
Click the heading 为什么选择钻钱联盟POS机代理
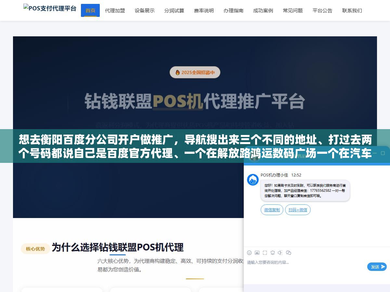pyautogui.click(x=118, y=247)
